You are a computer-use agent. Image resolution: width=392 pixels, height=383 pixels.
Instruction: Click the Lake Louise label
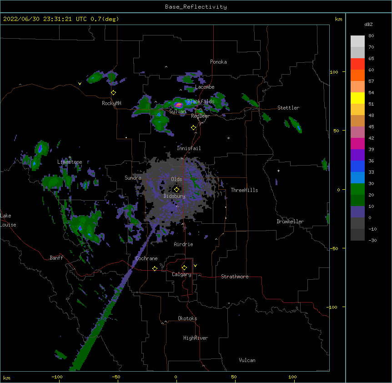click(8, 220)
